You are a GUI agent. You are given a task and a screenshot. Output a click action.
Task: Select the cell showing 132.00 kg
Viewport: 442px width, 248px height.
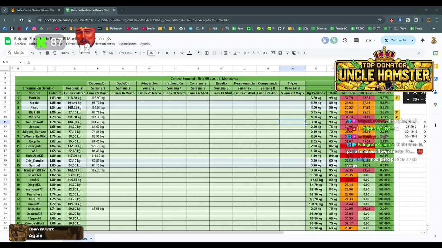[x=75, y=146]
